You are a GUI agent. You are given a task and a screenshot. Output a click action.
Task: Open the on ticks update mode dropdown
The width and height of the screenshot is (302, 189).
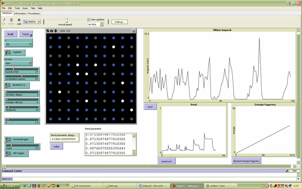[96, 24]
